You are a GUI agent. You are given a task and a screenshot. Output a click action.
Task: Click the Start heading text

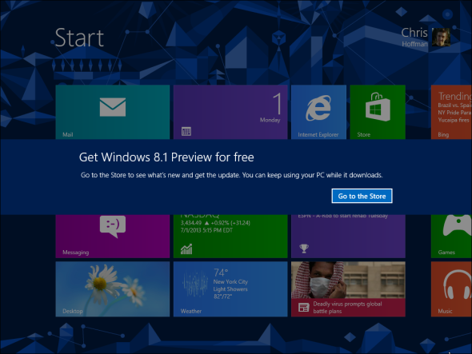pos(79,38)
